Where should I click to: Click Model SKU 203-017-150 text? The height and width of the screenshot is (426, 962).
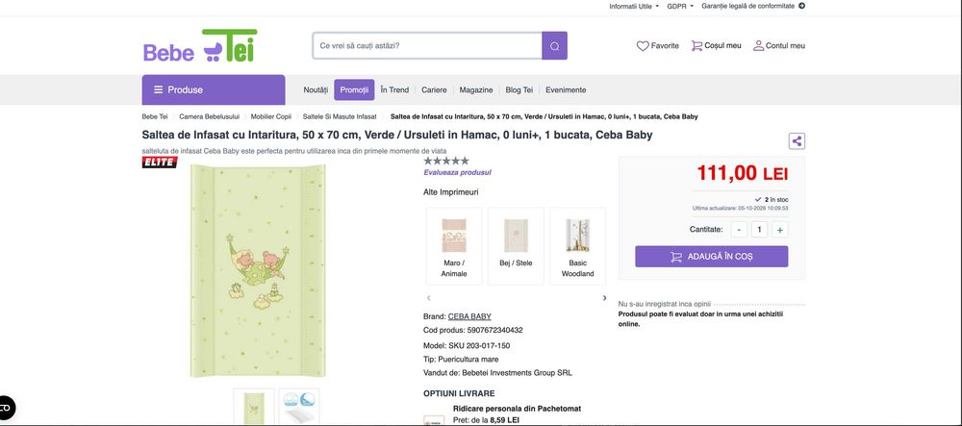coord(467,345)
